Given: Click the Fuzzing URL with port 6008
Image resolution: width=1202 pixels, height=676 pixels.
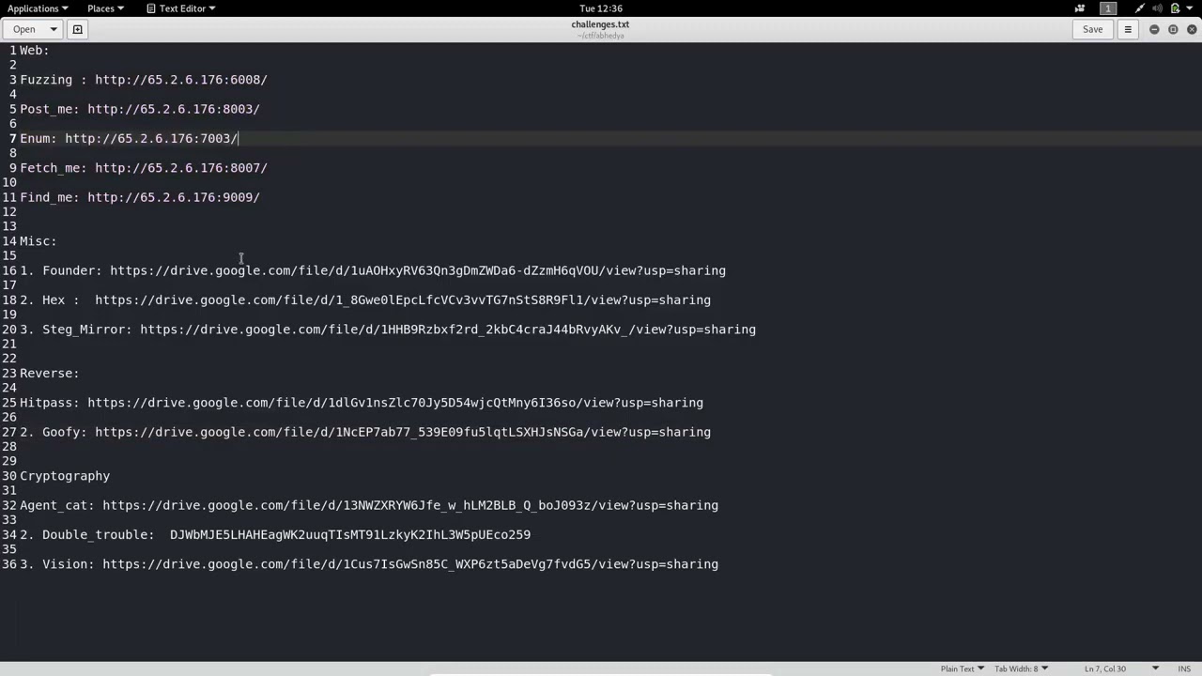Looking at the screenshot, I should [181, 80].
